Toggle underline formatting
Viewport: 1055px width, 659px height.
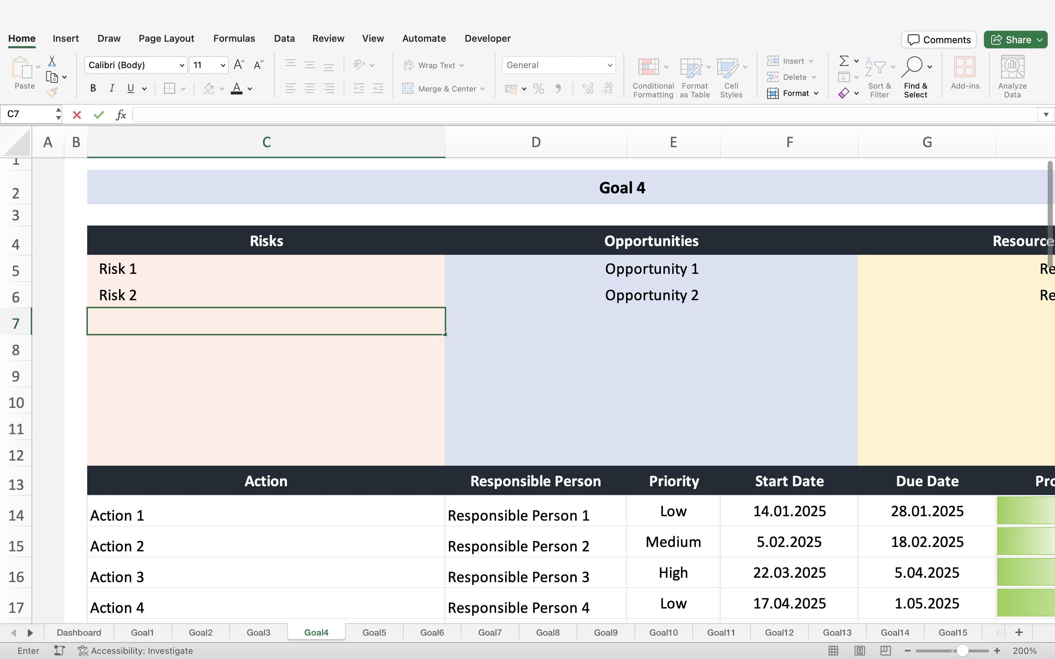pos(130,88)
